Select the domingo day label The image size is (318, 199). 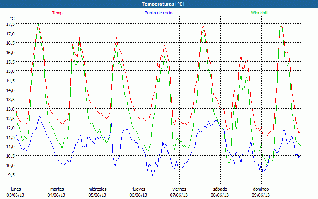pyautogui.click(x=261, y=189)
